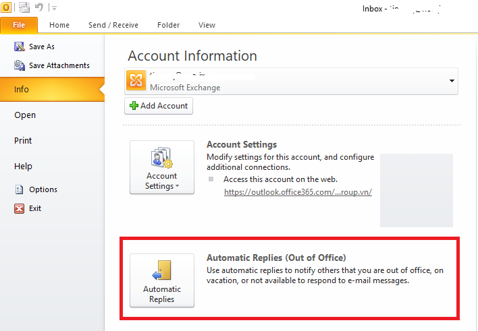Open the Send / Receive tab
This screenshot has width=478, height=331.
[113, 25]
